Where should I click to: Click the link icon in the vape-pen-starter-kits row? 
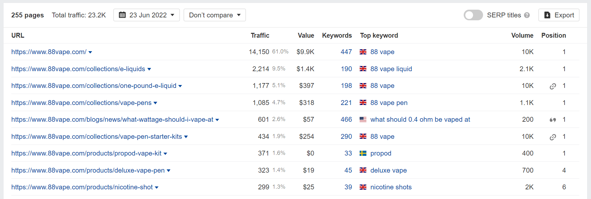pos(553,137)
